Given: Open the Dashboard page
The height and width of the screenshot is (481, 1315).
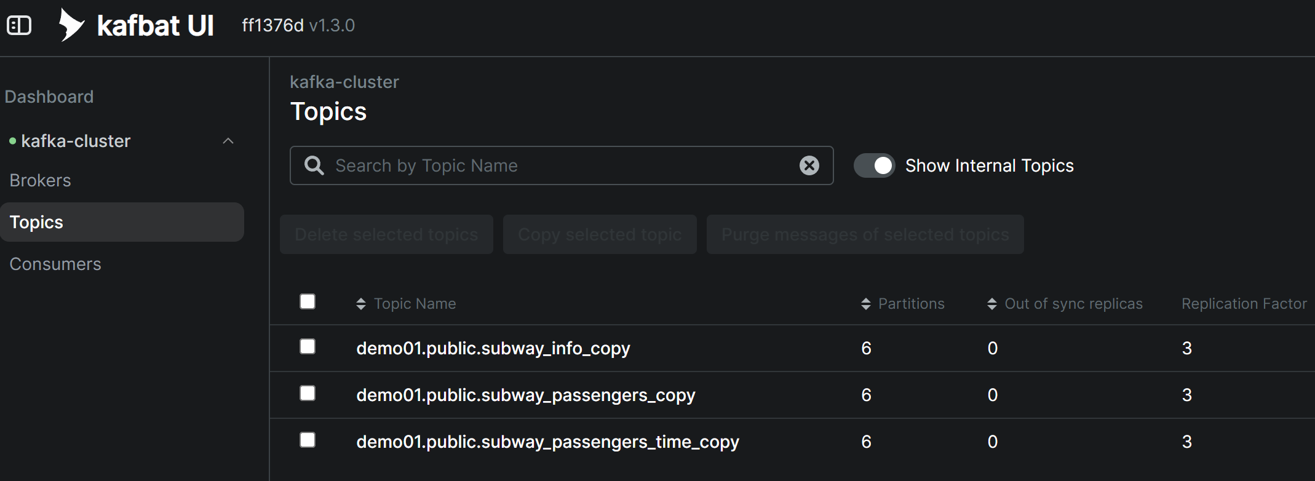Looking at the screenshot, I should coord(49,97).
